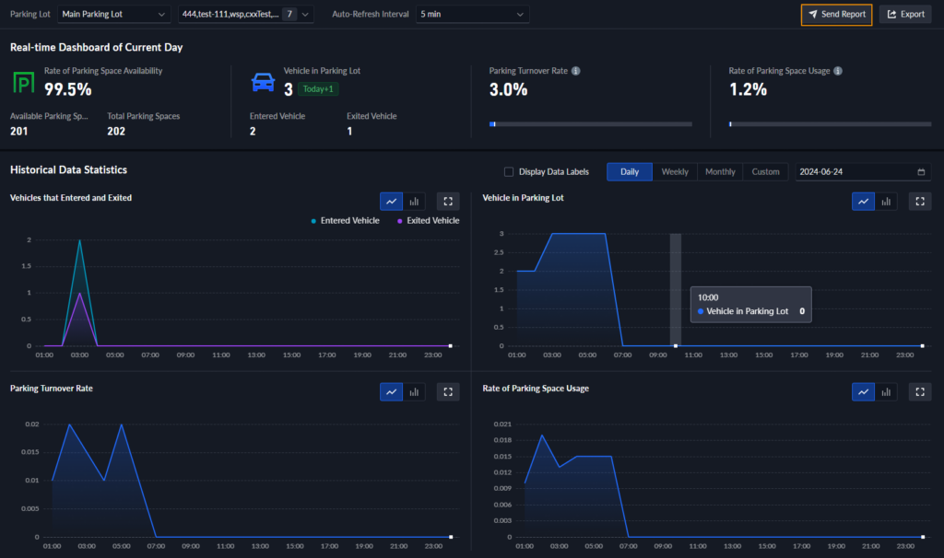Open the Parking Turnover Rate chart fullscreen

coord(448,392)
